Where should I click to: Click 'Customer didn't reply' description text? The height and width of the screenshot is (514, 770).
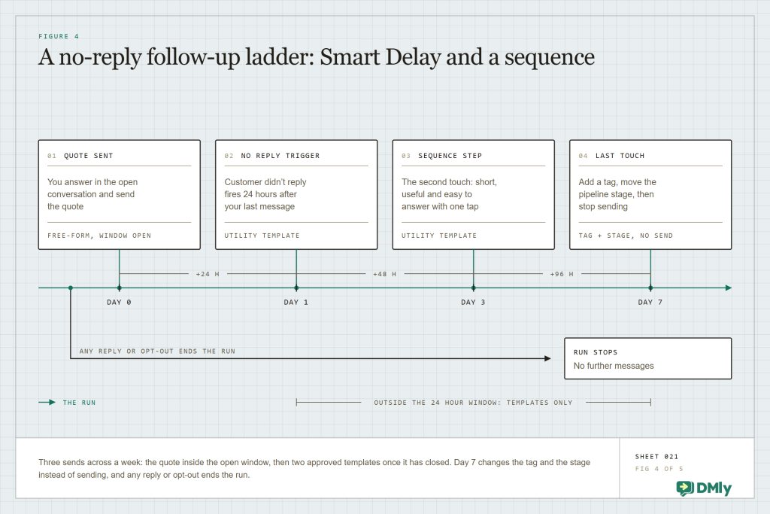click(265, 194)
